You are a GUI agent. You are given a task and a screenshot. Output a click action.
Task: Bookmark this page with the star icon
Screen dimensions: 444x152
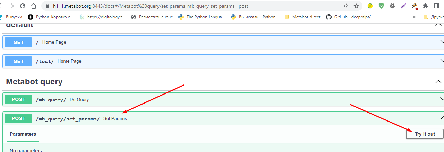click(356, 6)
